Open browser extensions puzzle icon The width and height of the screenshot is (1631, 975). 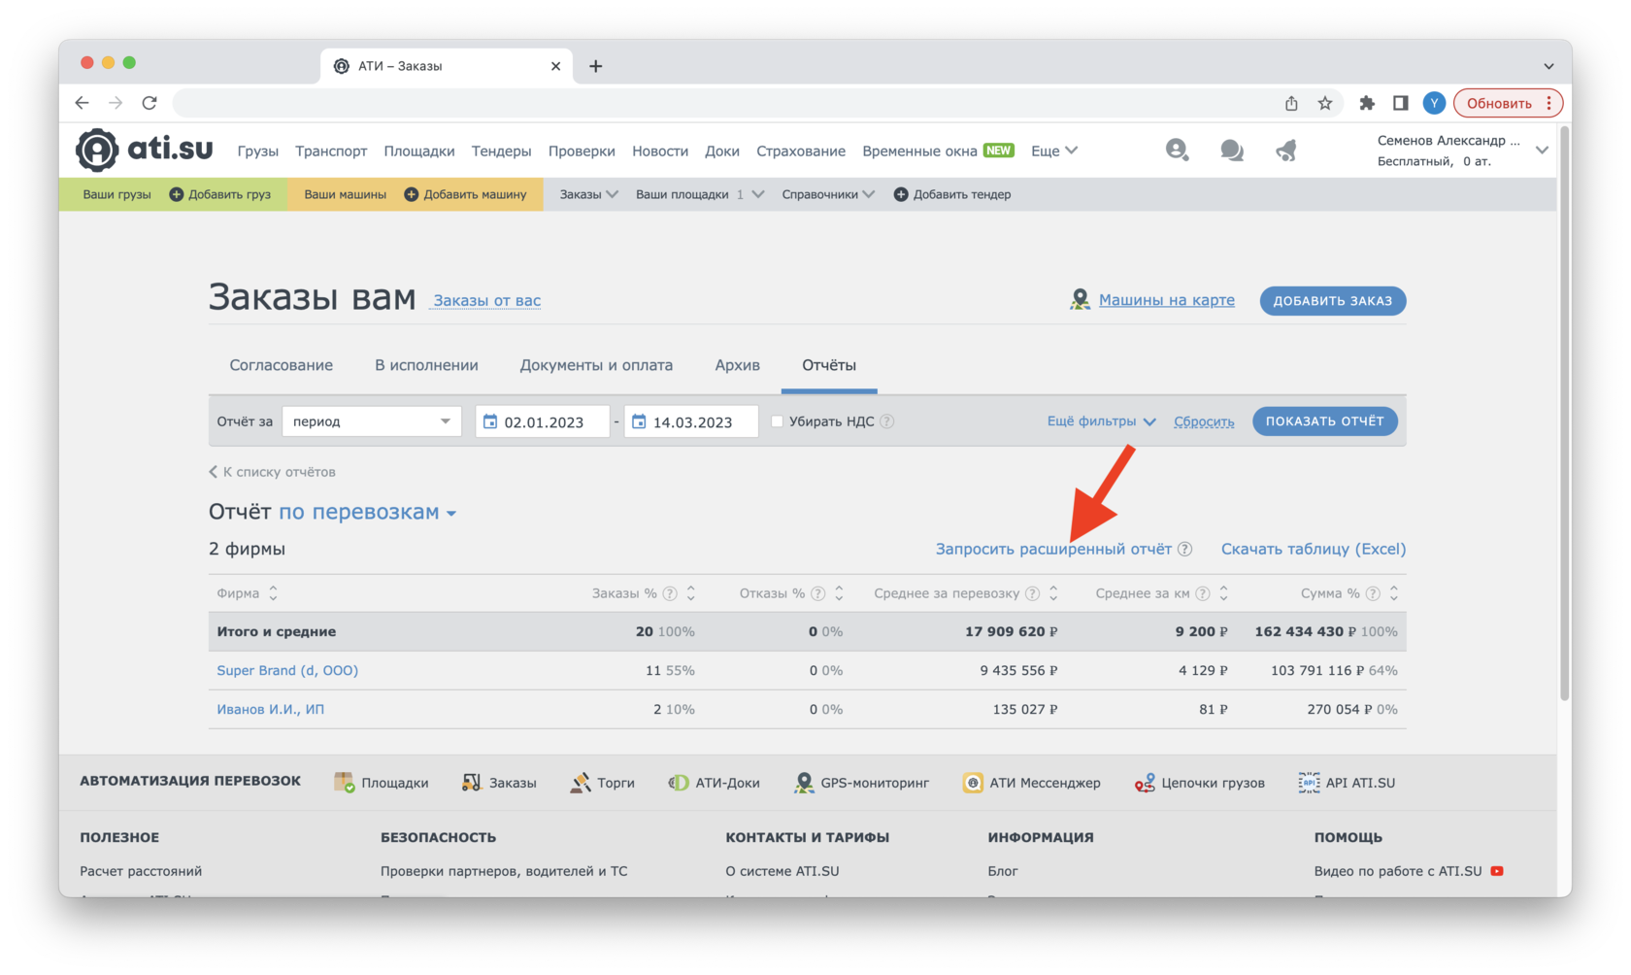pos(1367,103)
